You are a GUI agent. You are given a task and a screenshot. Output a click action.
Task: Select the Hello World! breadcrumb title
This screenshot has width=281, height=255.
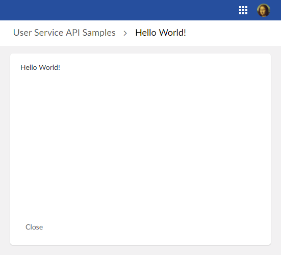tap(161, 33)
